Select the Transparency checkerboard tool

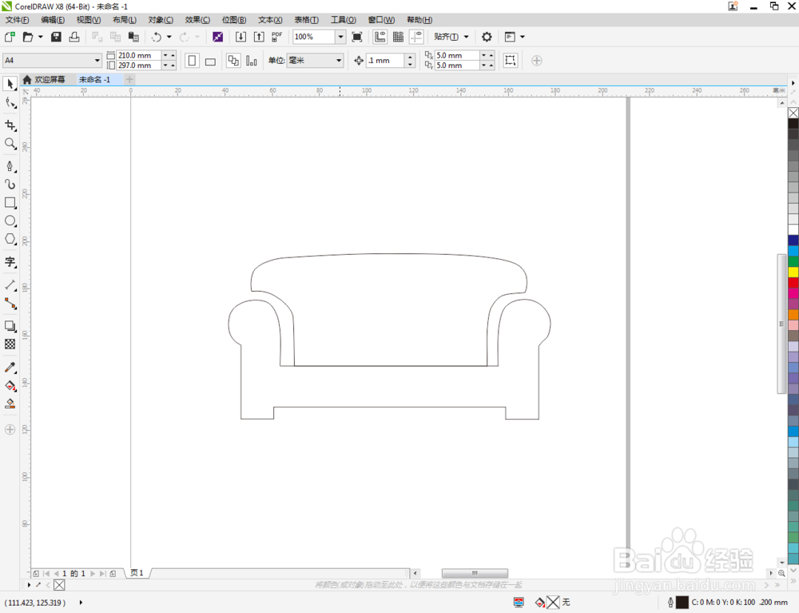pos(10,344)
